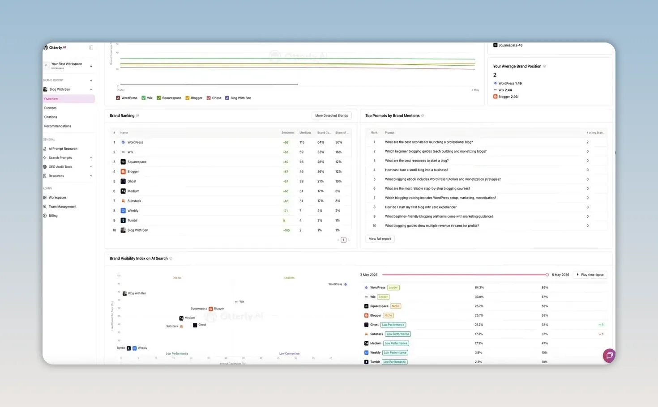The width and height of the screenshot is (658, 407).
Task: Click the GEO Audit Tools globe icon
Action: click(x=45, y=167)
